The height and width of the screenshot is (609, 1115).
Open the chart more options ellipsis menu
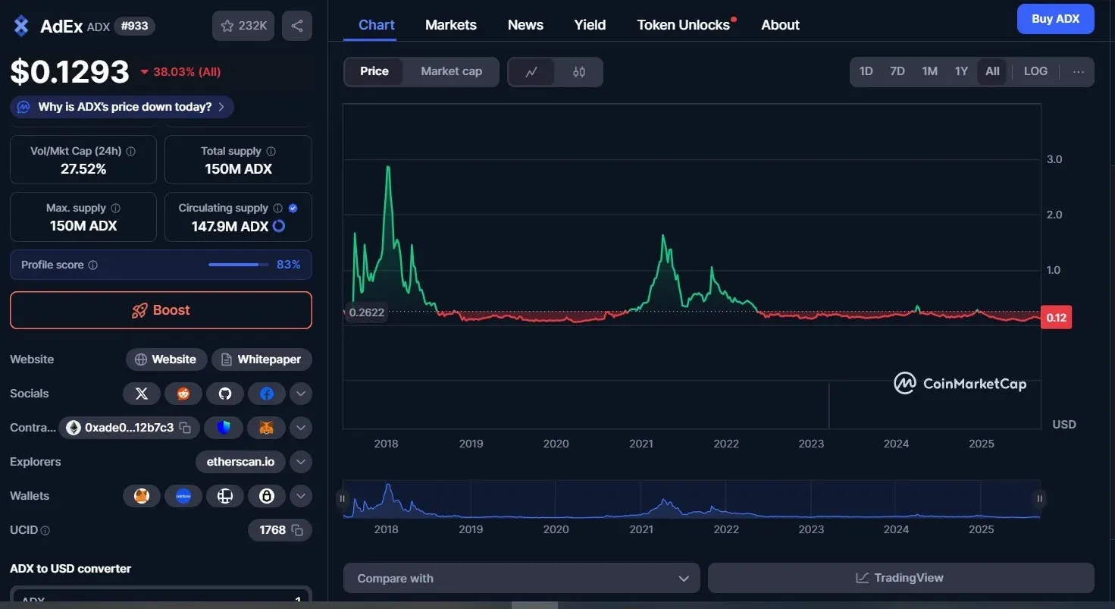click(x=1079, y=72)
